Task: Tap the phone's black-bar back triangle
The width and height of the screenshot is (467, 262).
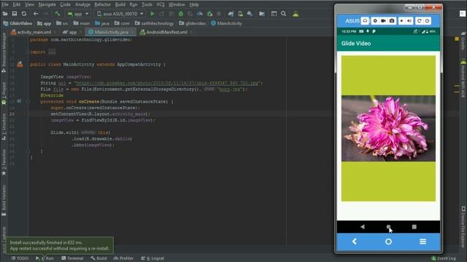Action: tap(363, 226)
